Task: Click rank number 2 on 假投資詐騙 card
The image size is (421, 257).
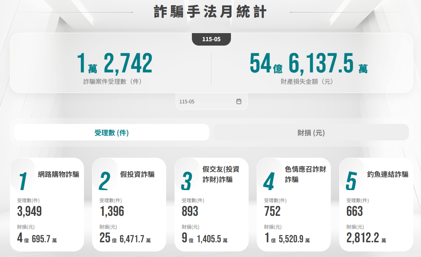Action: pos(105,181)
